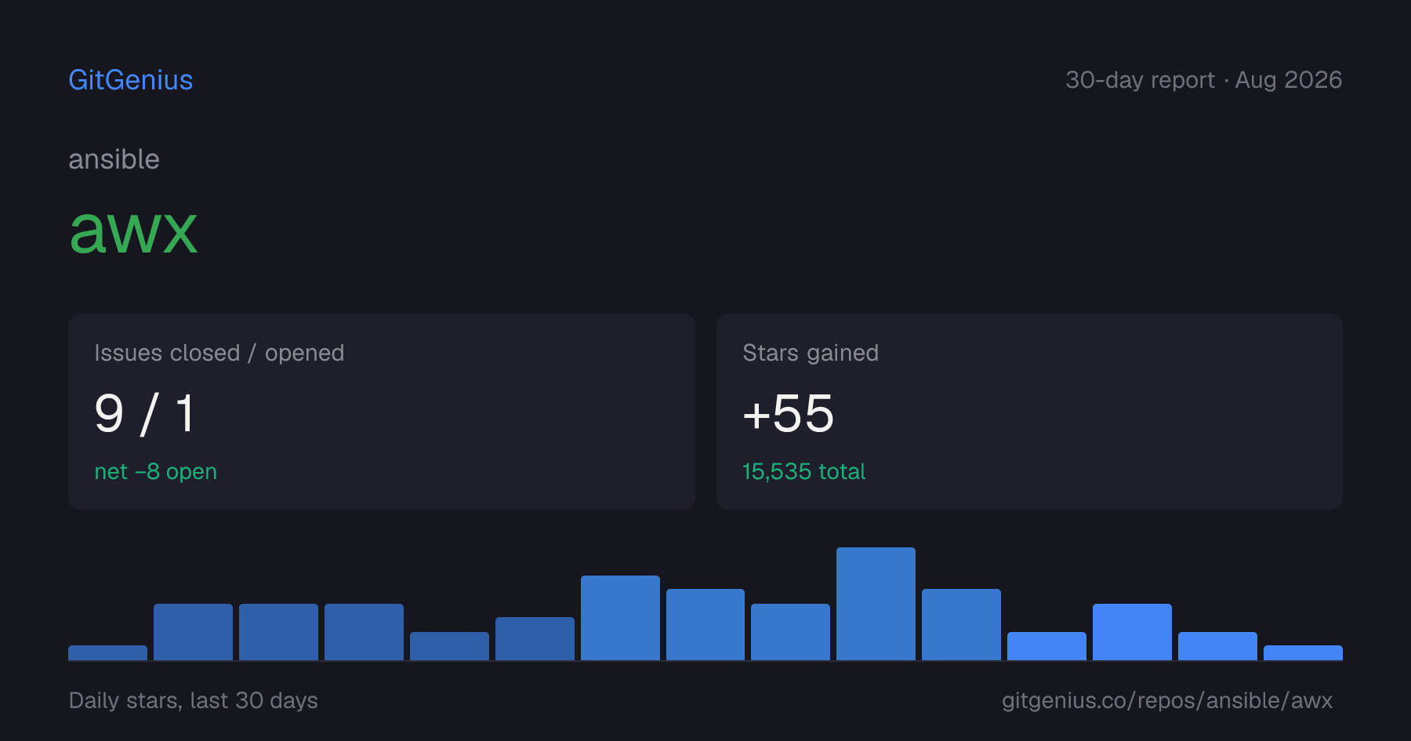Click the "15,535 total" stars count
The height and width of the screenshot is (741, 1411).
804,471
